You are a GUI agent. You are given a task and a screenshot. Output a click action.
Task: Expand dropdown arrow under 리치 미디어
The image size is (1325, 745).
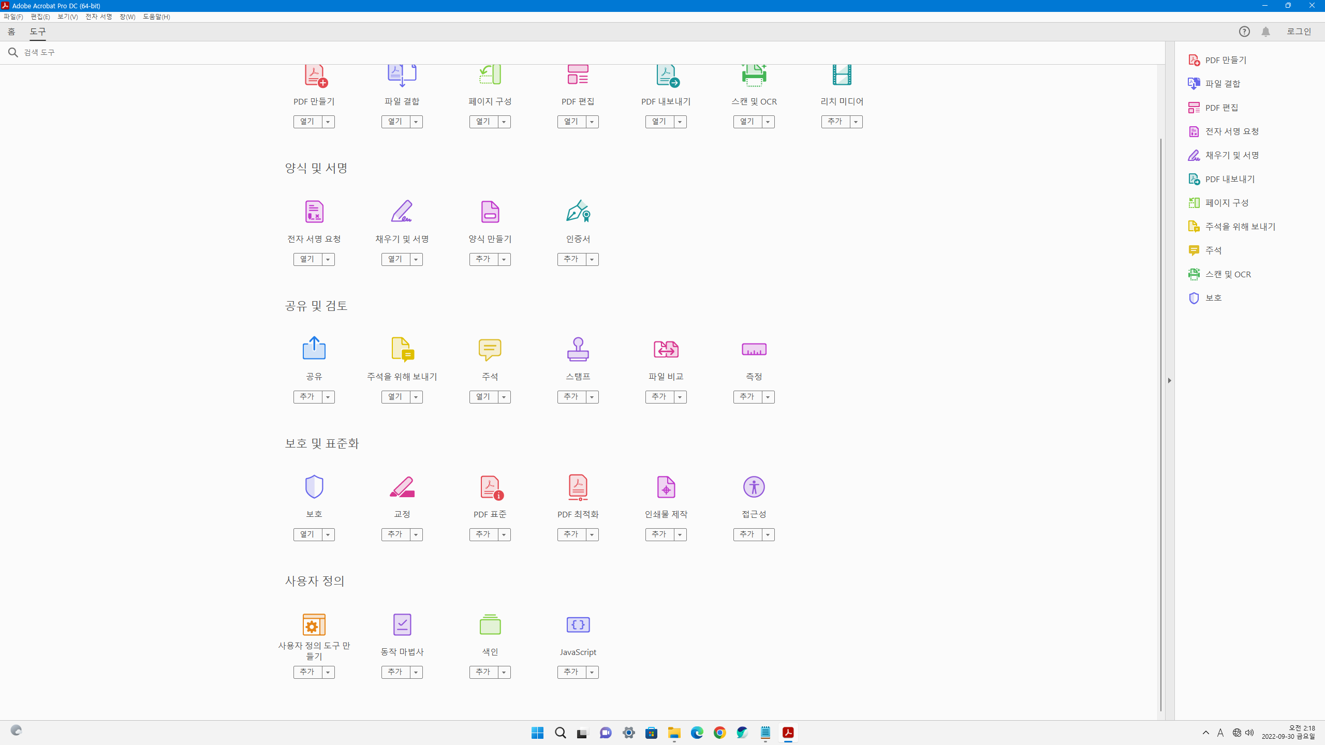856,122
